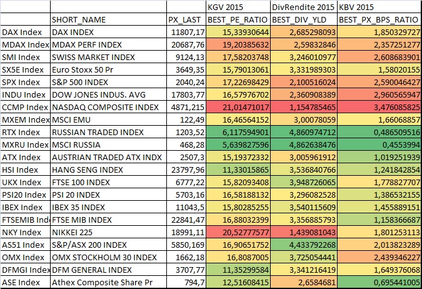
Task: Click the cell 'DOW JONES INDUS. AVG'
Action: (108, 94)
